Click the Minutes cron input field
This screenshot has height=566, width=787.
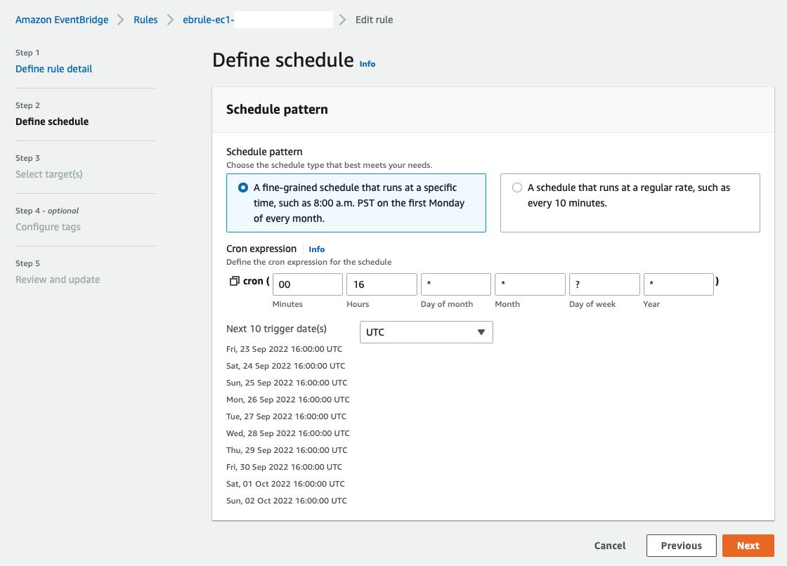click(307, 284)
